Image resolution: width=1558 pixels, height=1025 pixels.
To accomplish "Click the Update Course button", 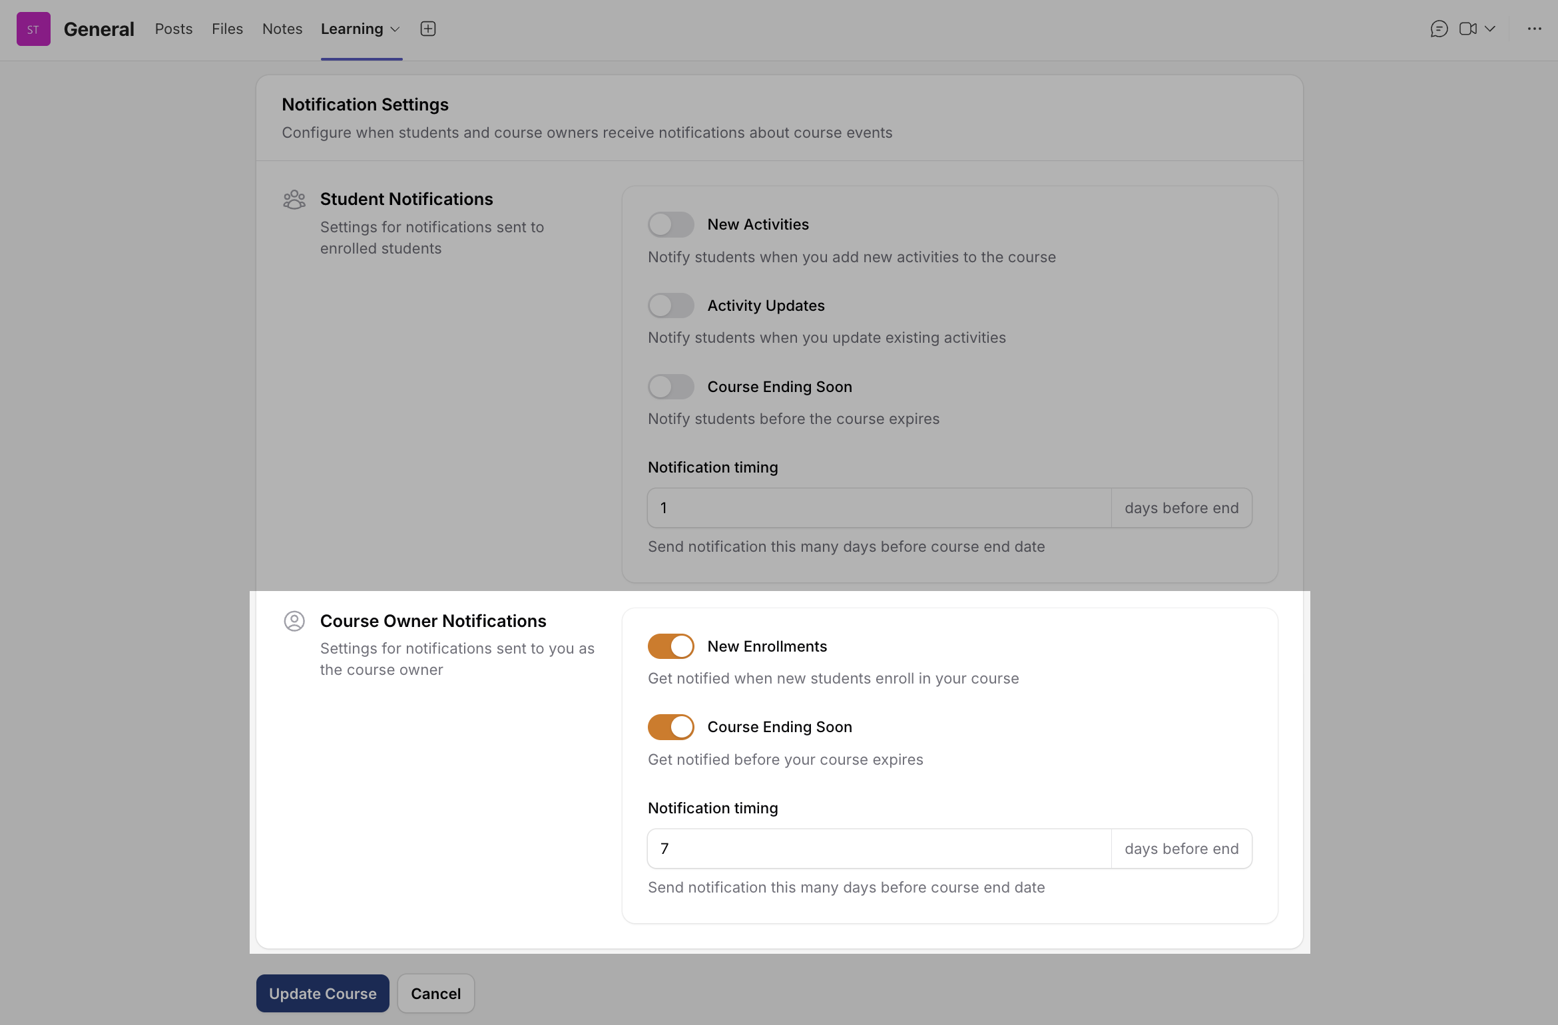I will [x=322, y=994].
